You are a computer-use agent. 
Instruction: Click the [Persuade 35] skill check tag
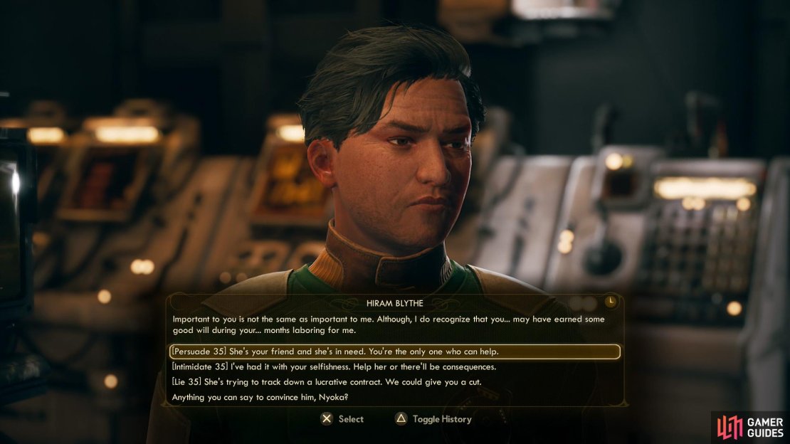[x=199, y=351]
